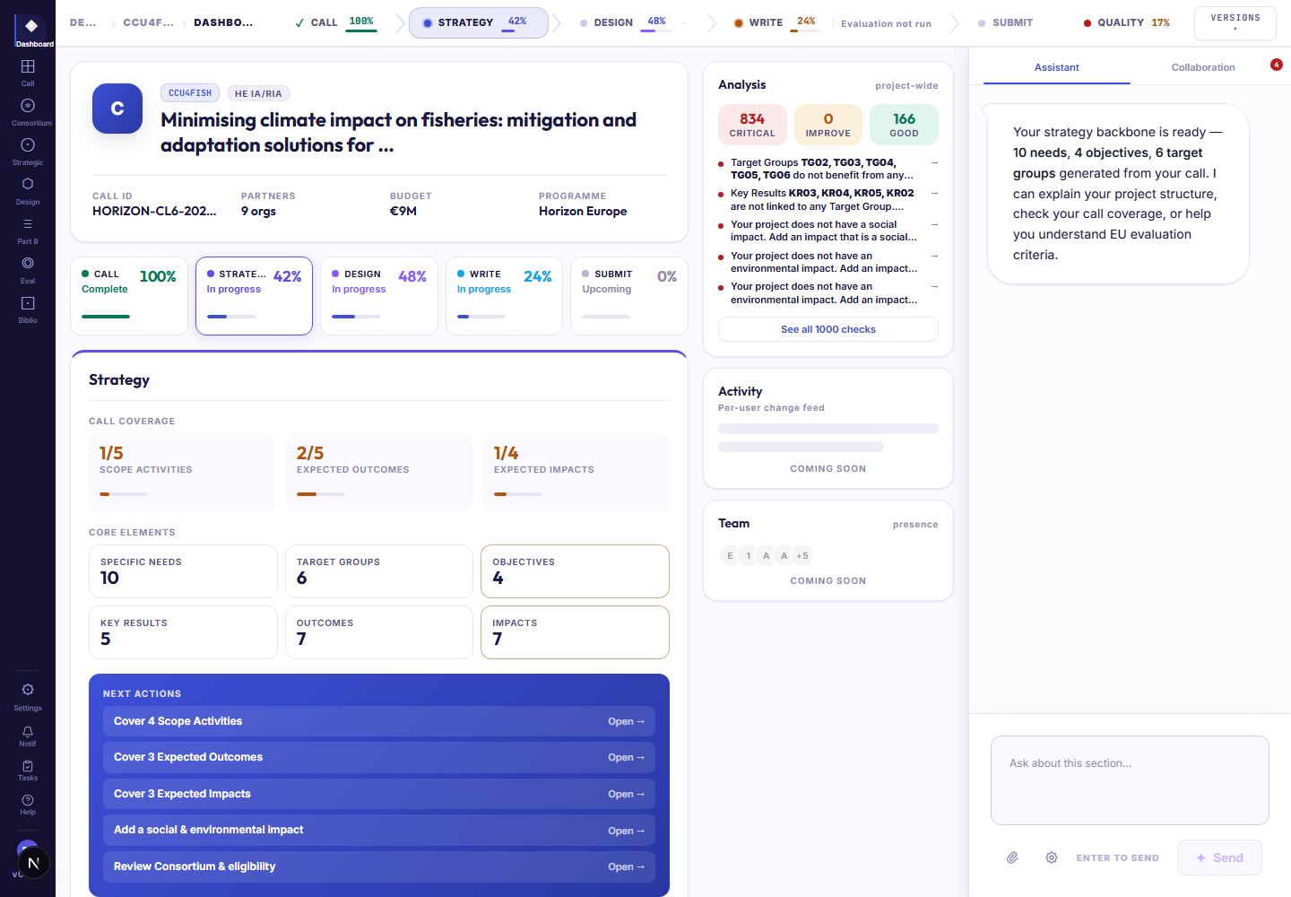Open the Part B list icon in sidebar
1291x897 pixels.
point(28,224)
